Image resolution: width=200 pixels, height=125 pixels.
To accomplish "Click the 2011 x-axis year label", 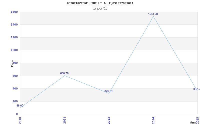I will point(64,120).
